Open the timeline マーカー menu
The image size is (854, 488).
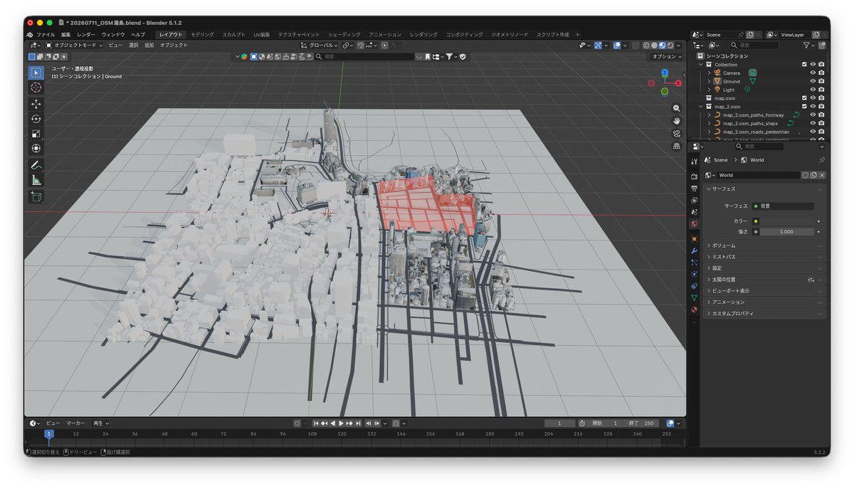75,423
